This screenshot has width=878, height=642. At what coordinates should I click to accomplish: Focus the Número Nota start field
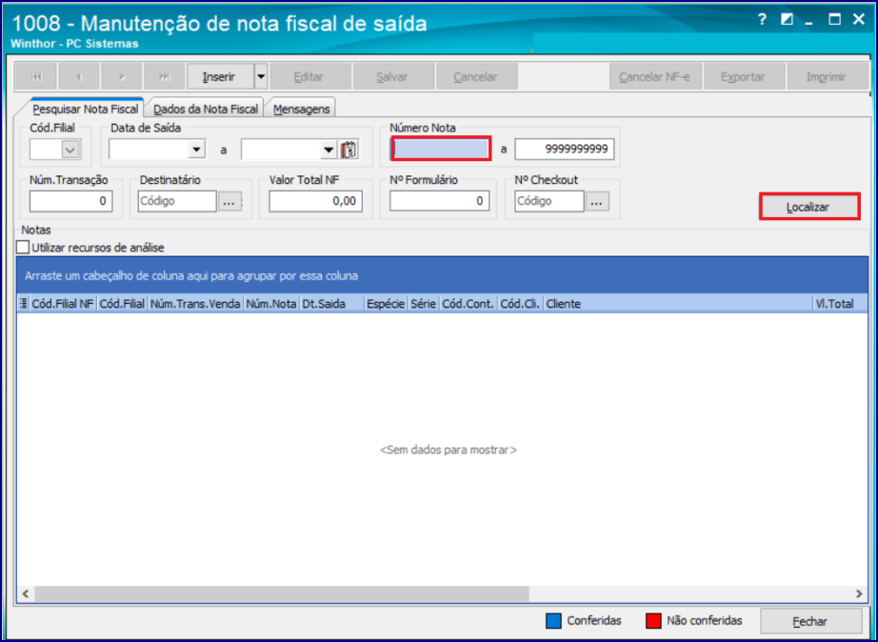click(x=441, y=149)
